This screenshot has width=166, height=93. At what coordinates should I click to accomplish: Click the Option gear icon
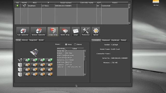(x=96, y=32)
